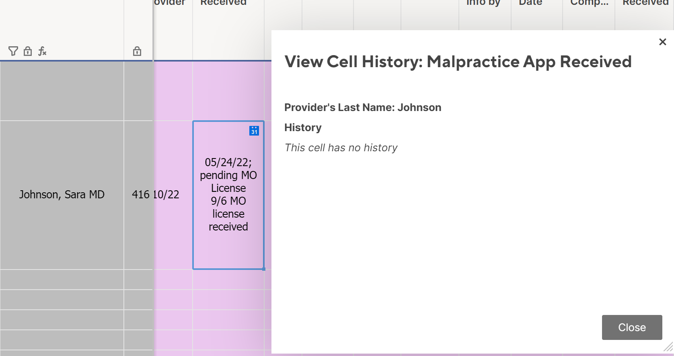Viewport: 674px width, 356px height.
Task: Click the Provider's Last Name: Johnson text
Action: click(363, 107)
